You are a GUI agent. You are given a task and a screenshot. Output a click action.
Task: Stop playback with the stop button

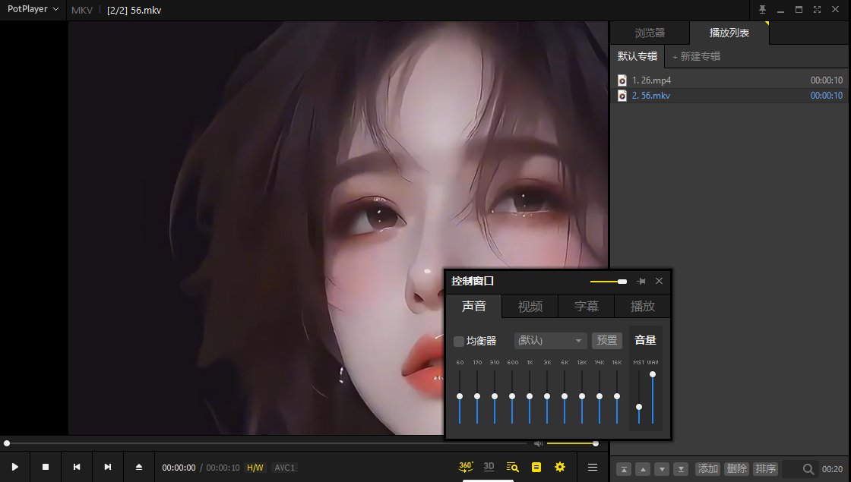(46, 467)
